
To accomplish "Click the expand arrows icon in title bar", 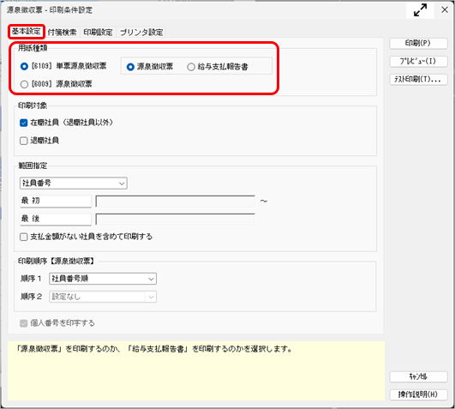I will [420, 10].
